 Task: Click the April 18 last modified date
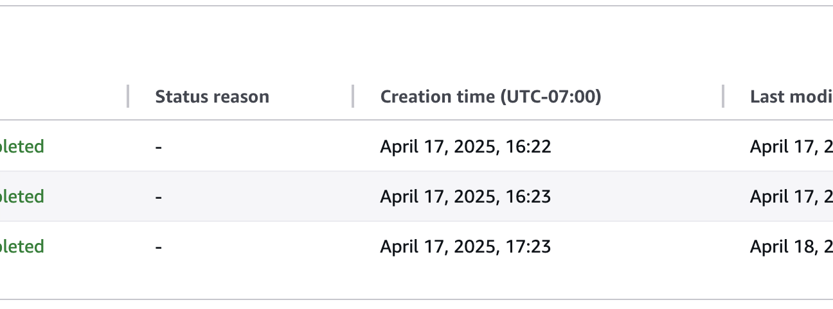click(791, 246)
